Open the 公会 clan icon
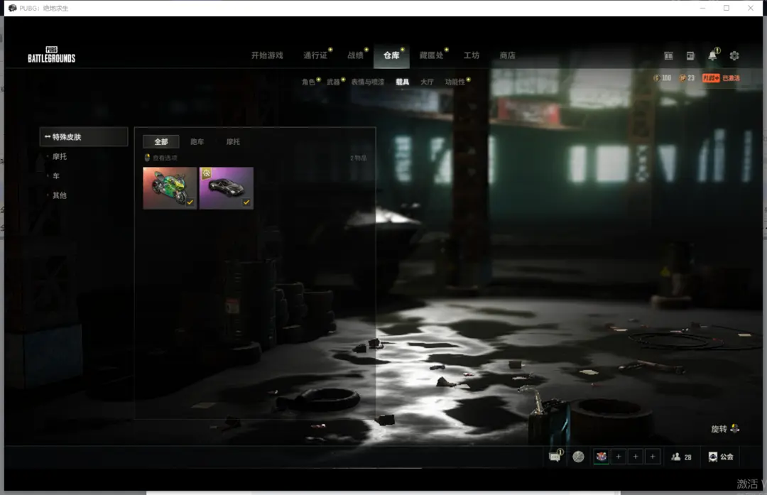Viewport: 767px width, 495px height. tap(713, 457)
